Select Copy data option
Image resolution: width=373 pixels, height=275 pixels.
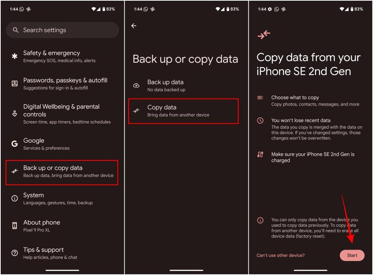coord(183,111)
